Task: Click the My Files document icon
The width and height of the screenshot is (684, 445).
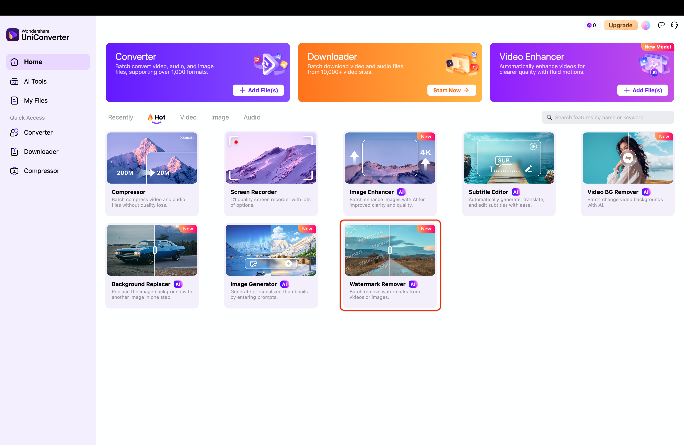Action: pos(14,100)
